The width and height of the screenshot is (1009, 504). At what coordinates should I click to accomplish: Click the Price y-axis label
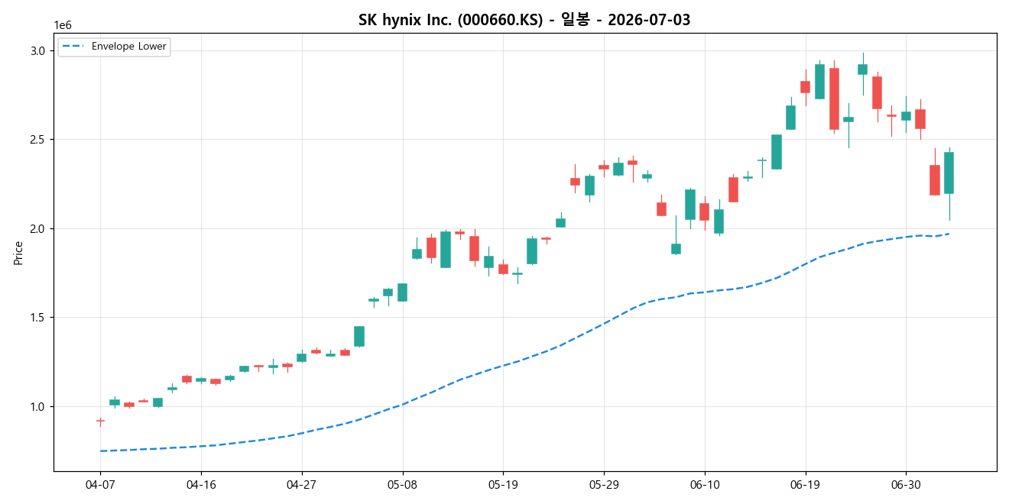[18, 253]
